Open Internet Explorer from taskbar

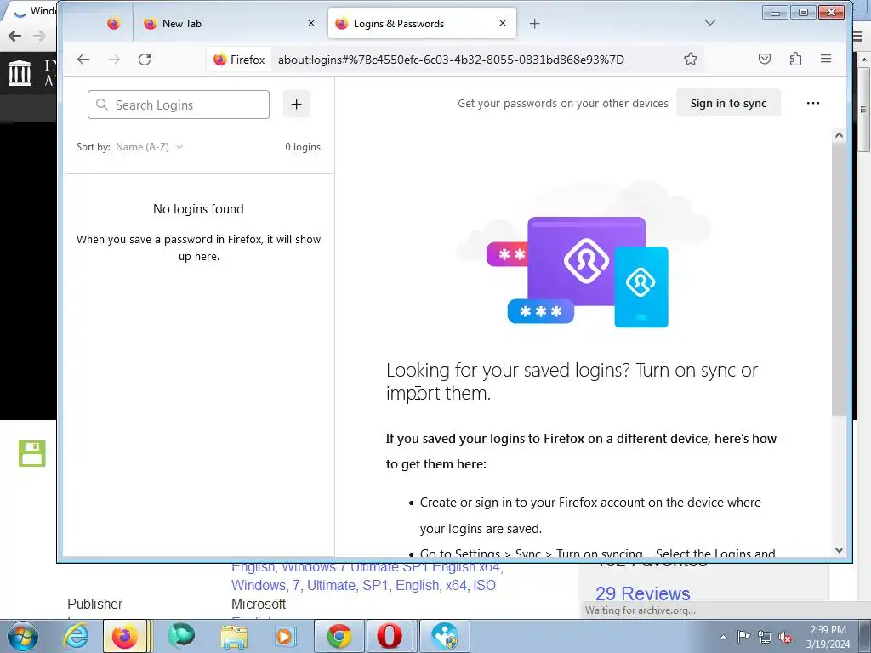[x=76, y=636]
